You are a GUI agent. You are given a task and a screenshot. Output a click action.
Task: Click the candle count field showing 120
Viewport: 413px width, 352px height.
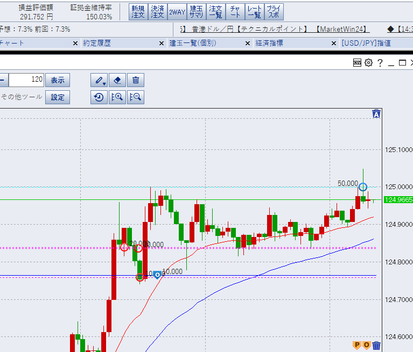[26, 80]
